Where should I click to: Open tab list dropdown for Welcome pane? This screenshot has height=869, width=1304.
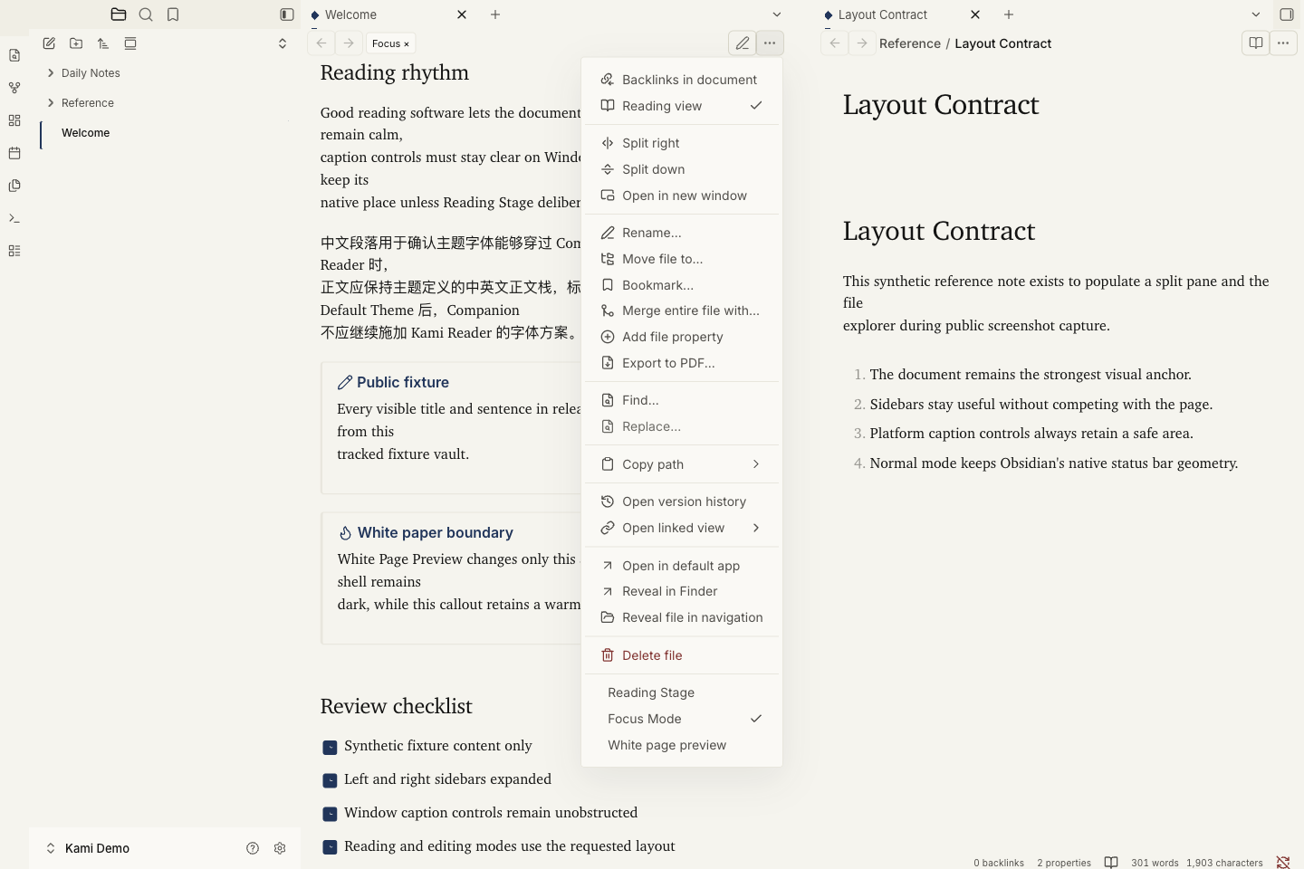click(777, 14)
